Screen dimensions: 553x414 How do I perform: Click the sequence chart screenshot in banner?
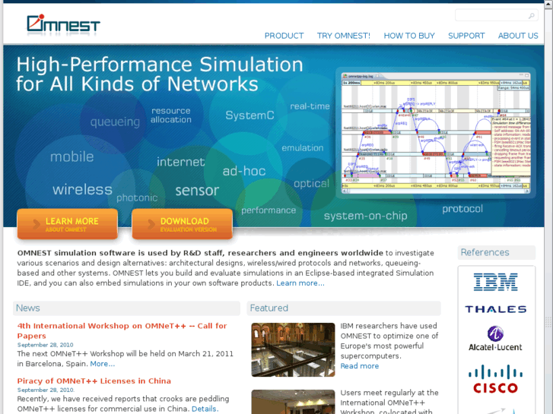436,132
